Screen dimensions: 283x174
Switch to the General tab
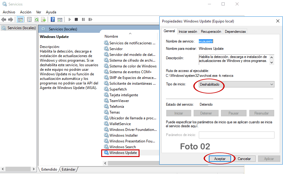[169, 31]
